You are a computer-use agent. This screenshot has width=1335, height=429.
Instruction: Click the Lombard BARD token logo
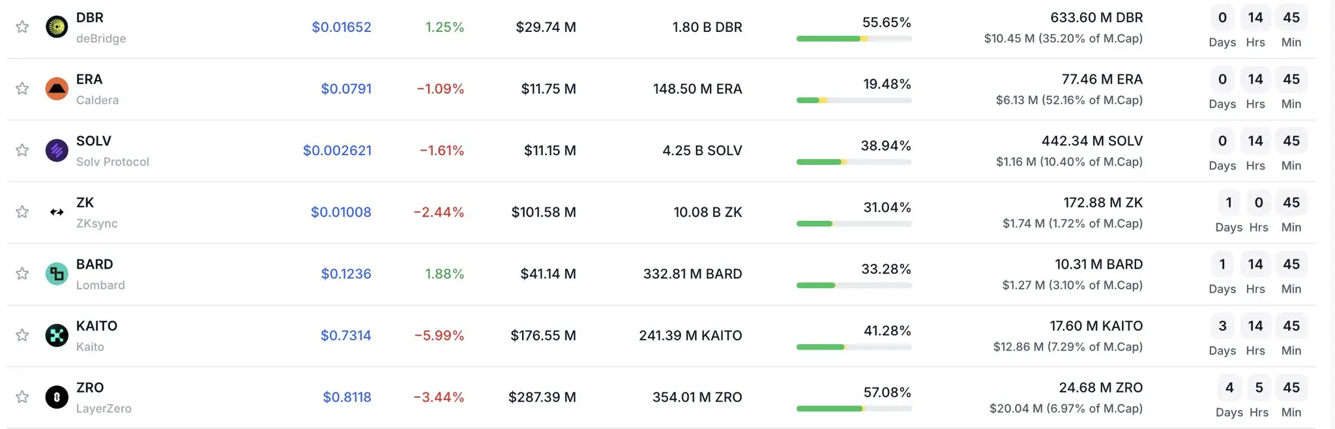point(57,274)
